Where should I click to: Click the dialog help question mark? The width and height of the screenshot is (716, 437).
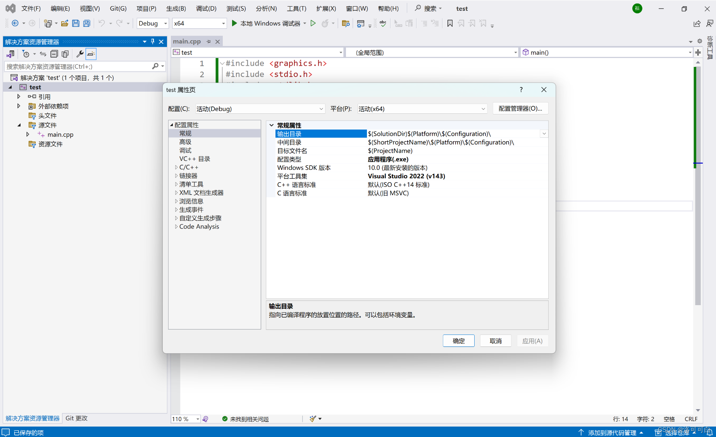(521, 90)
